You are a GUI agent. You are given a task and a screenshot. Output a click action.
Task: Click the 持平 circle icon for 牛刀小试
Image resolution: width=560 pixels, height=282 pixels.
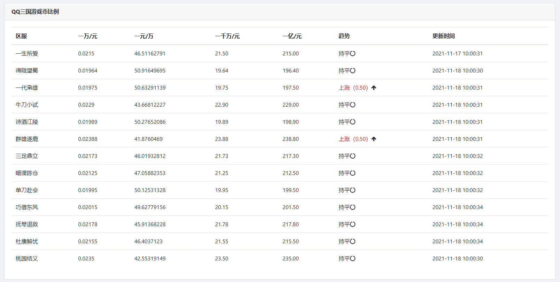353,105
